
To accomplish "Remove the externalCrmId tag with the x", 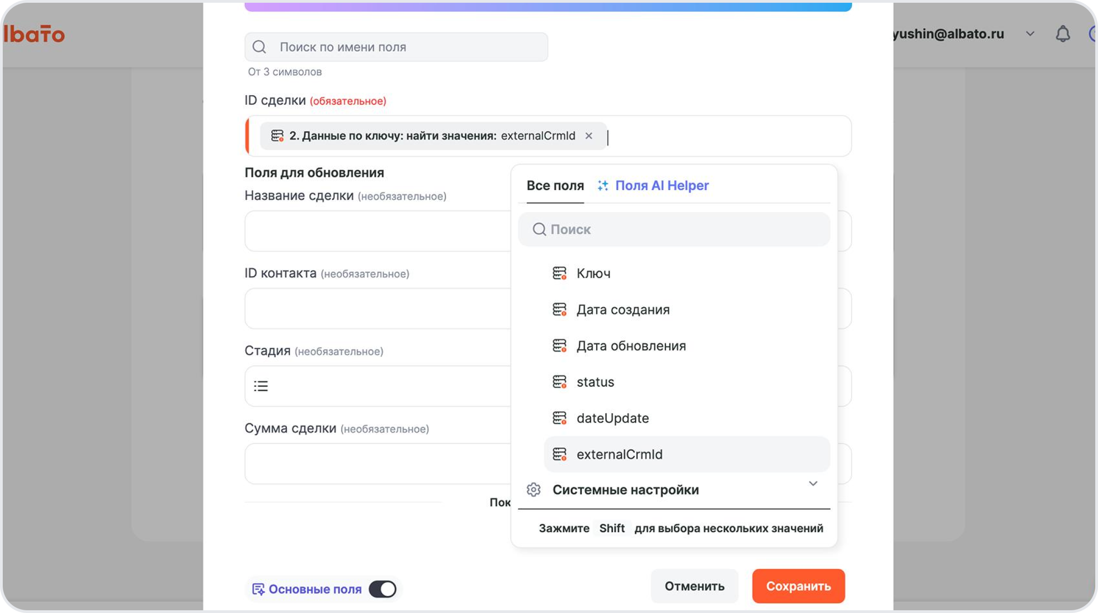I will point(589,136).
